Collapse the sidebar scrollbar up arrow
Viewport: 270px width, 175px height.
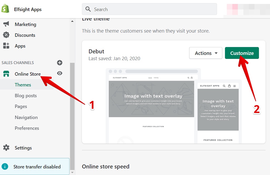[72, 21]
